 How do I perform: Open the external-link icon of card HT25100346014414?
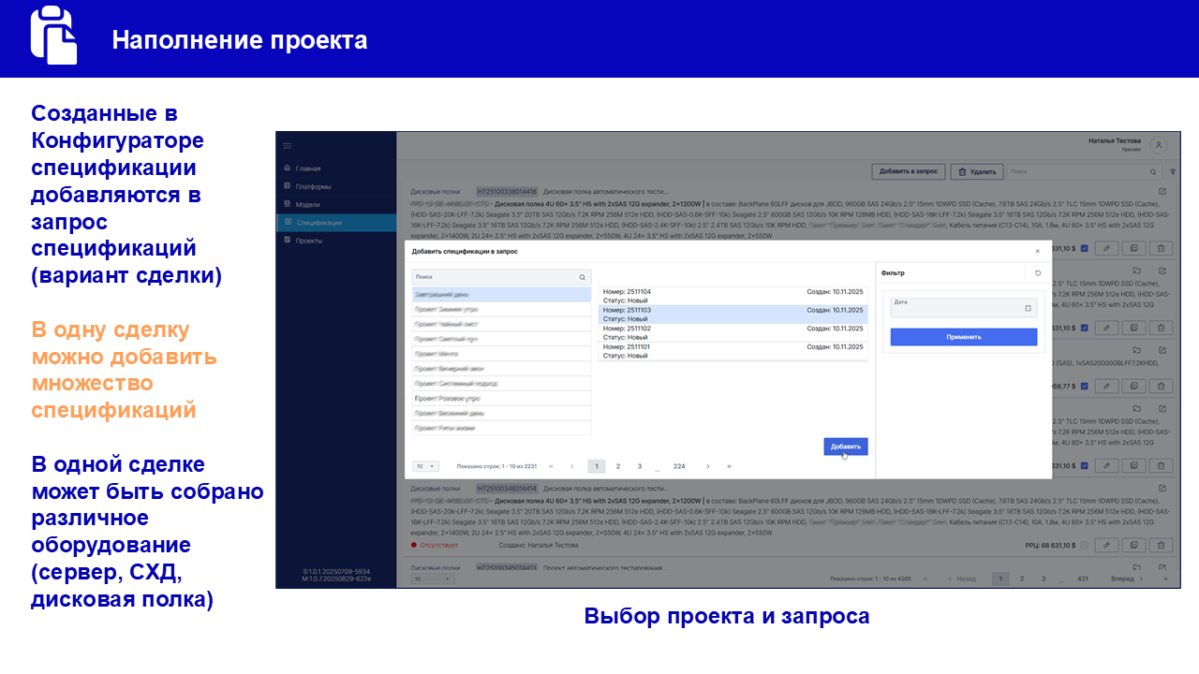(x=1162, y=488)
